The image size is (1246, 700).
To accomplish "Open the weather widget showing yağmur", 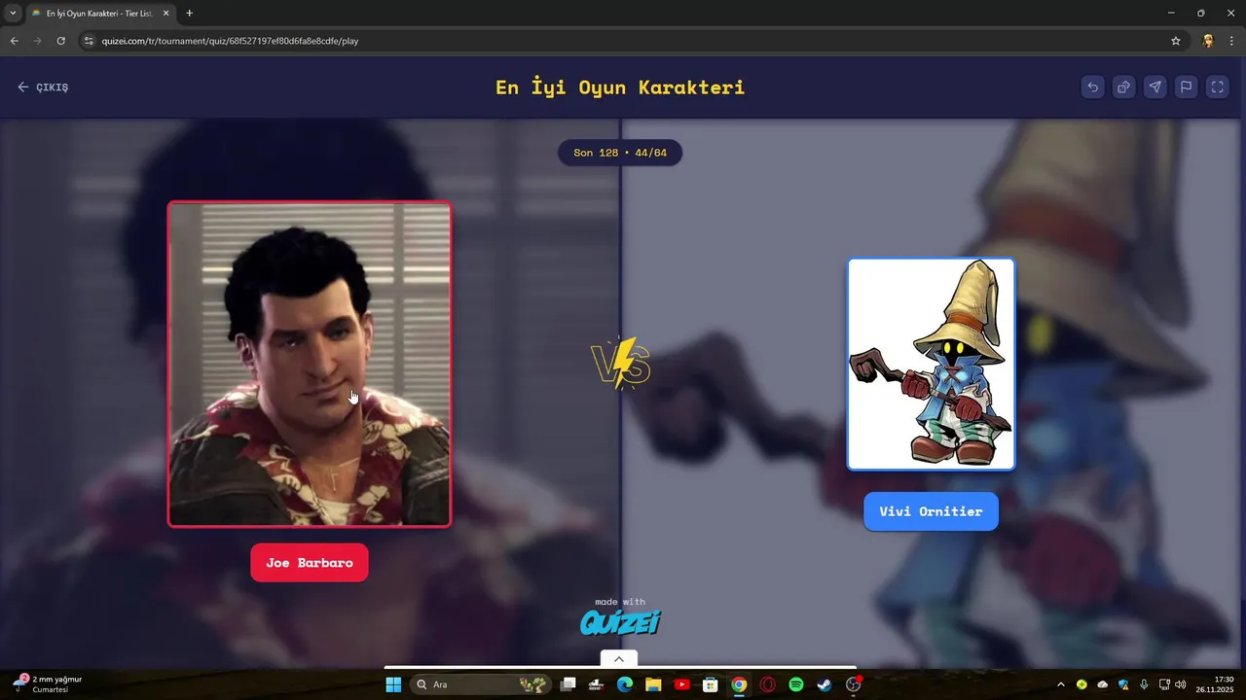I will (48, 684).
